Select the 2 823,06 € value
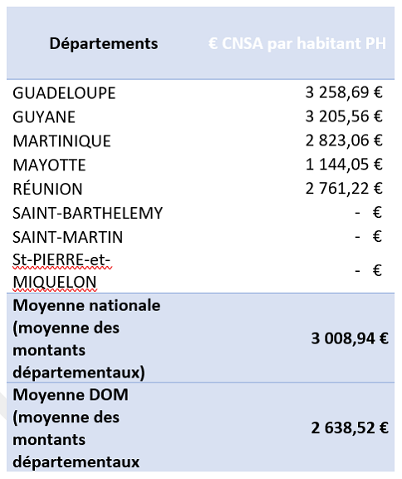This screenshot has height=479, width=402. coord(344,141)
